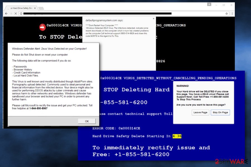Click the 'Hard Drive Safety Delete Starting In' text
This screenshot has width=251, height=167.
[x=131, y=136]
